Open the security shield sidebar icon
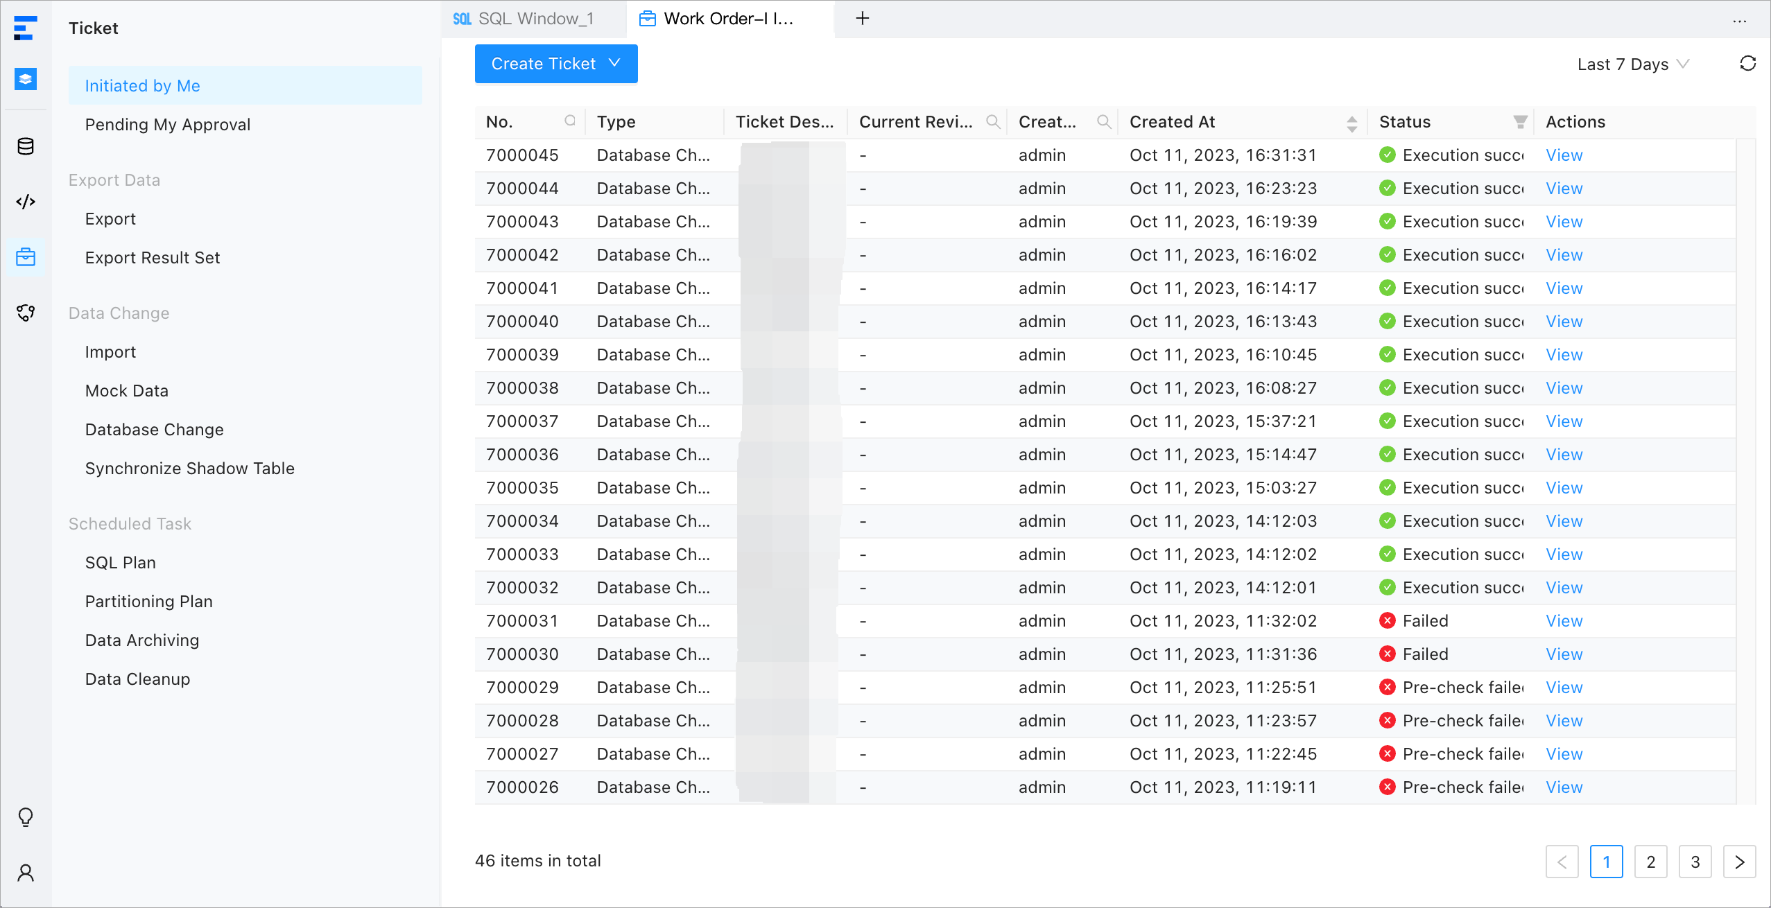Image resolution: width=1771 pixels, height=908 pixels. (26, 313)
